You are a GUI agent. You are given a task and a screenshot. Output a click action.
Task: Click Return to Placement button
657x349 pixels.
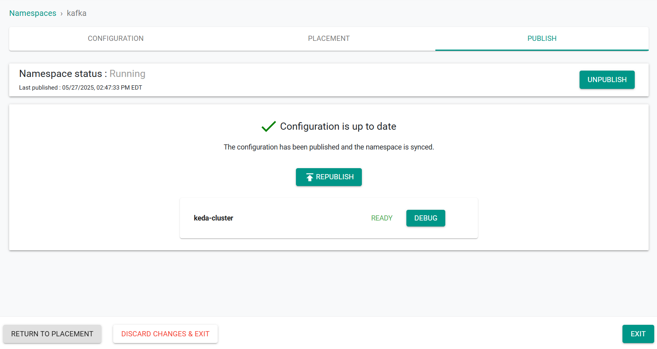pyautogui.click(x=52, y=334)
